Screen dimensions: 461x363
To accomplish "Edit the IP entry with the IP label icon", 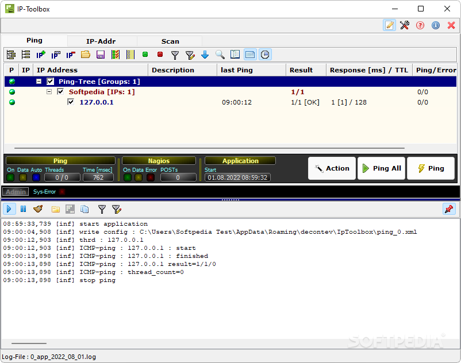I will (x=56, y=55).
